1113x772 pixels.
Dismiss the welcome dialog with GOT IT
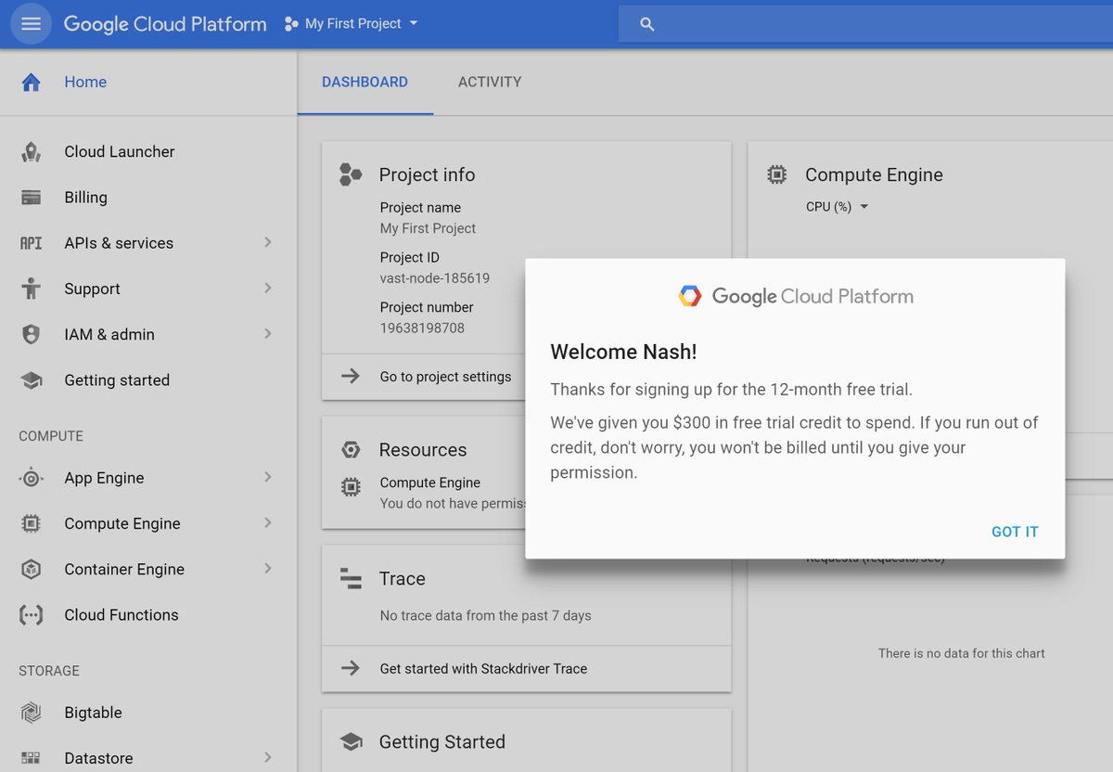(1014, 531)
